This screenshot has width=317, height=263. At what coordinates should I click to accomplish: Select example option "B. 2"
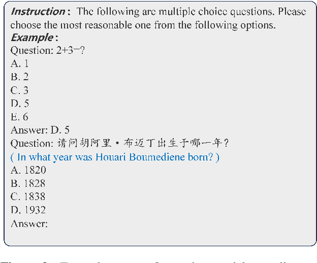(x=19, y=77)
